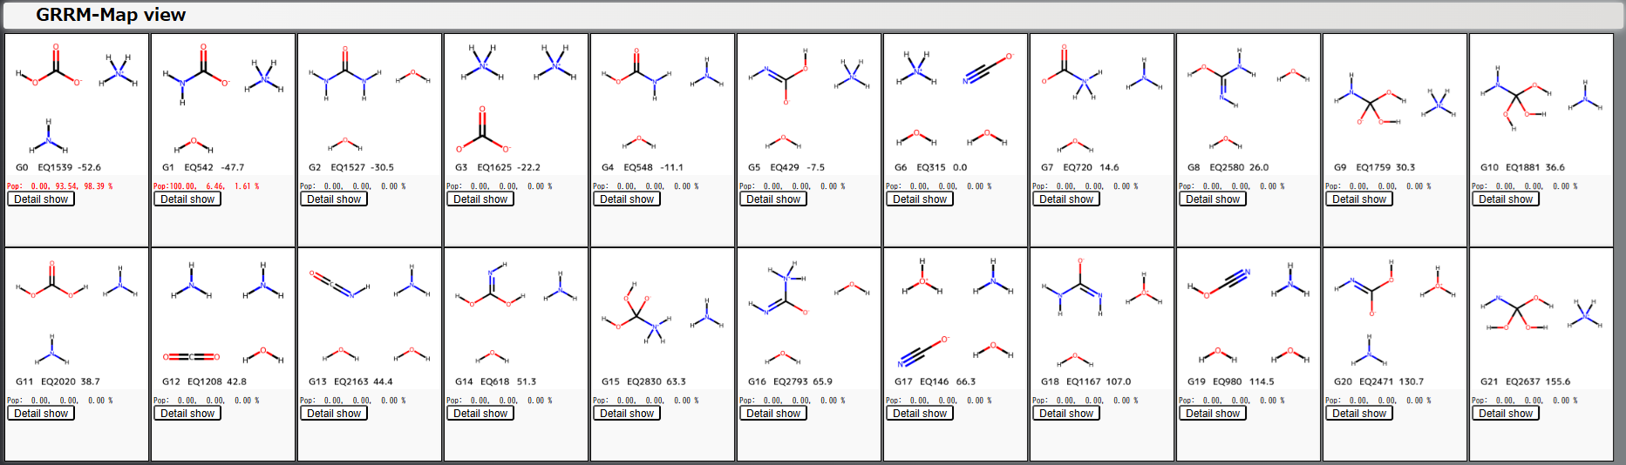Screen dimensions: 1626x465
Task: Select the G13 EQ2163 molecule image
Action: [x=370, y=312]
